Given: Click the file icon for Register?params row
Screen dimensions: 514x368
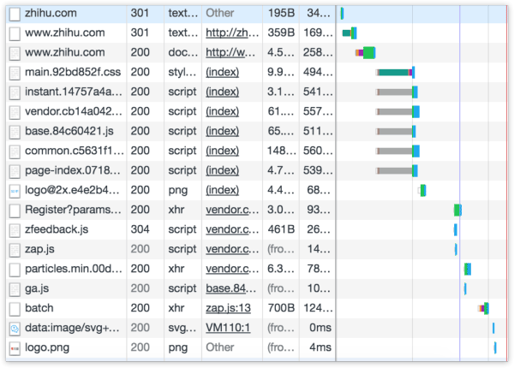Looking at the screenshot, I should pos(15,211).
